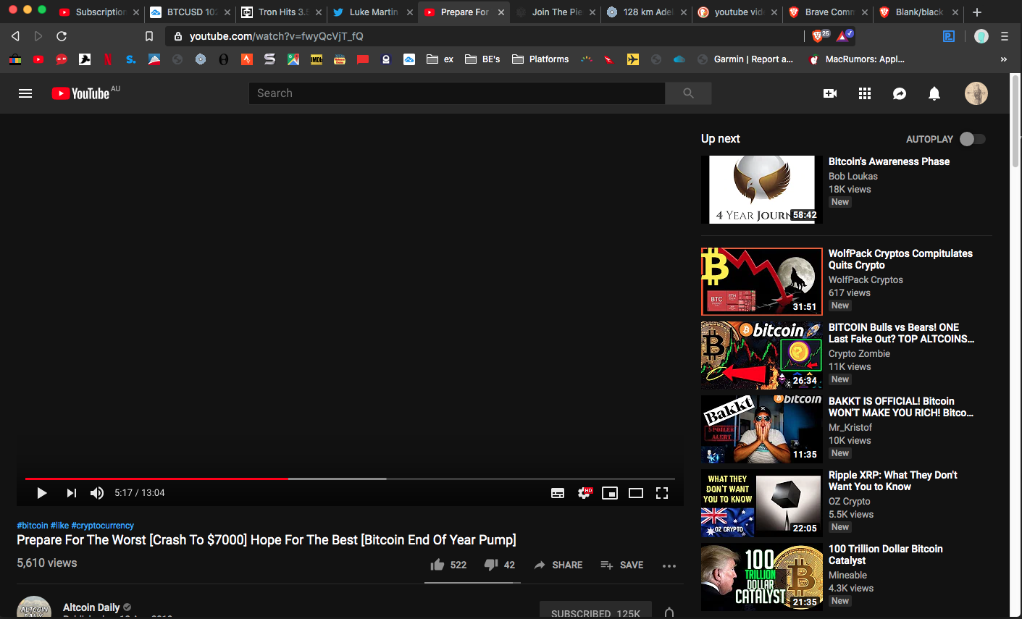
Task: Toggle the Autoplay switch
Action: [x=972, y=139]
